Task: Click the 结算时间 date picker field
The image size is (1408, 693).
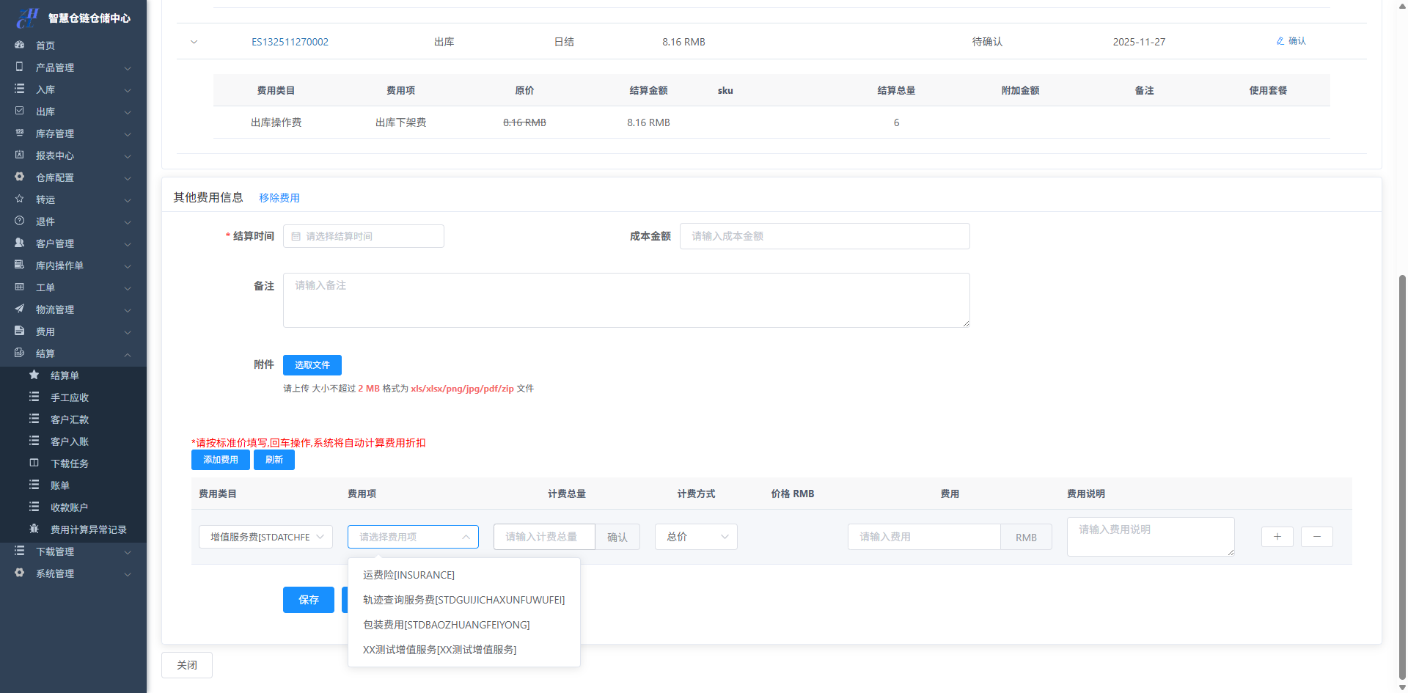Action: (364, 236)
